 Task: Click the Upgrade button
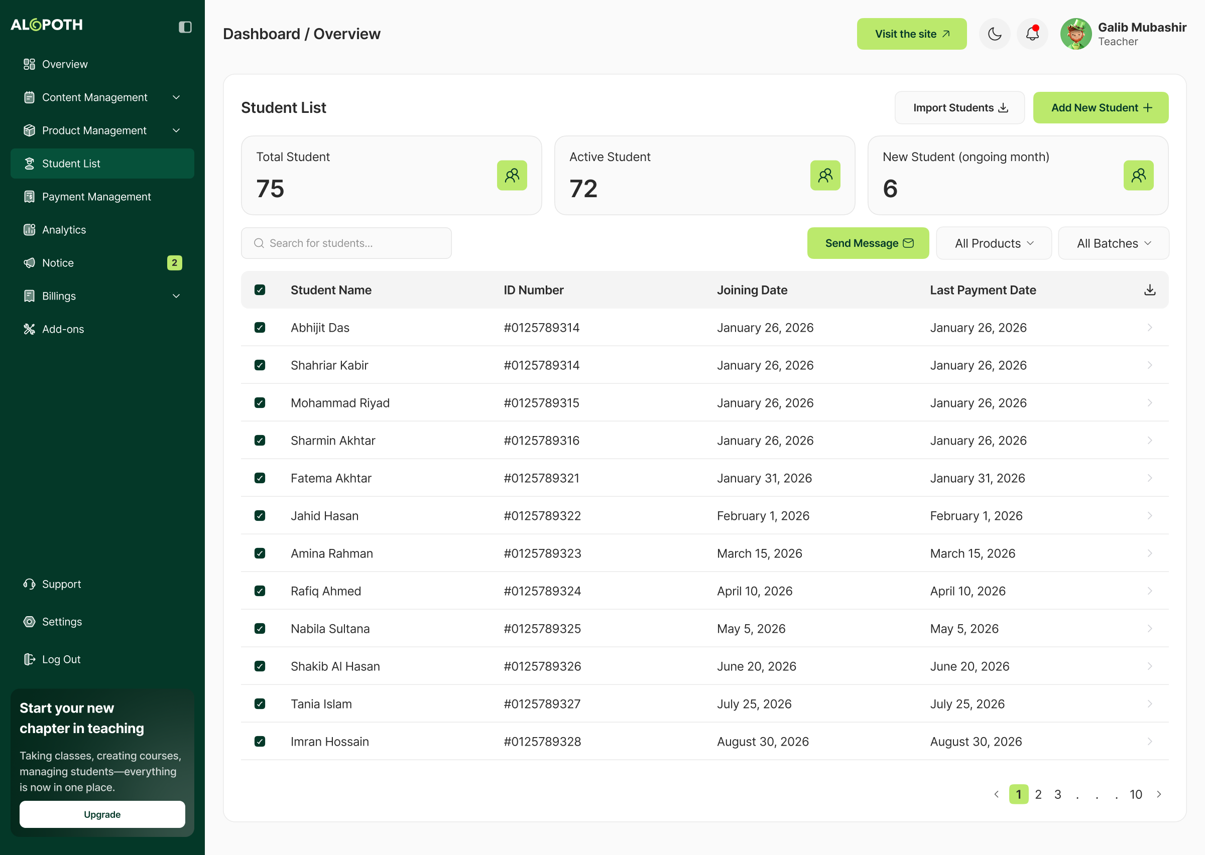(x=102, y=814)
